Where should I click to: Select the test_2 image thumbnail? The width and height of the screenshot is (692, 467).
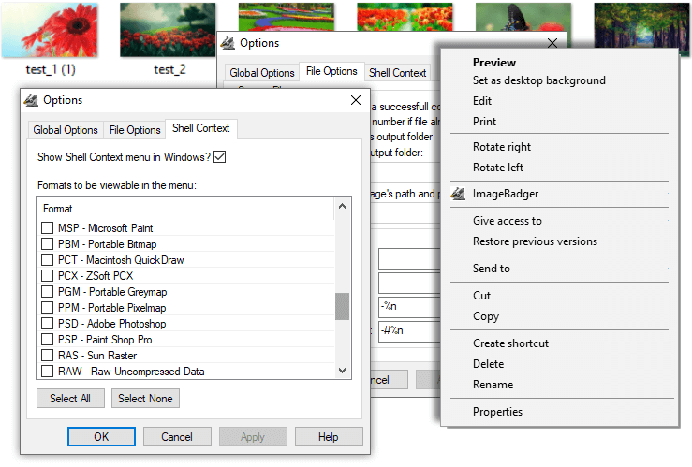(169, 30)
